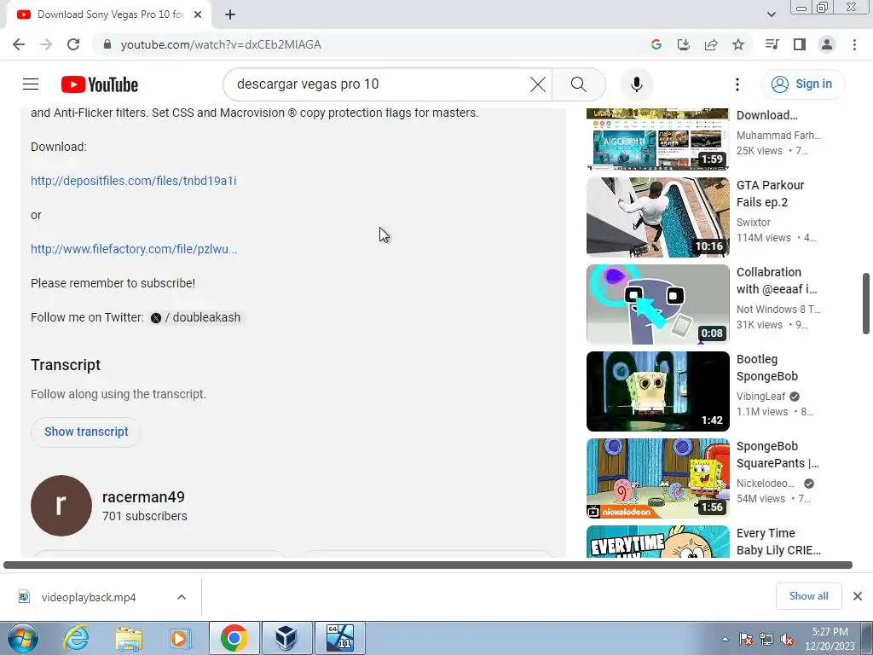Open the muted volume tray icon
The image size is (873, 655).
tap(787, 640)
